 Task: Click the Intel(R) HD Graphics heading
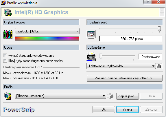pos(41,12)
